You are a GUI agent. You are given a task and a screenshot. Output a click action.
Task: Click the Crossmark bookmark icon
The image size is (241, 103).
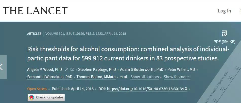click(x=31, y=97)
